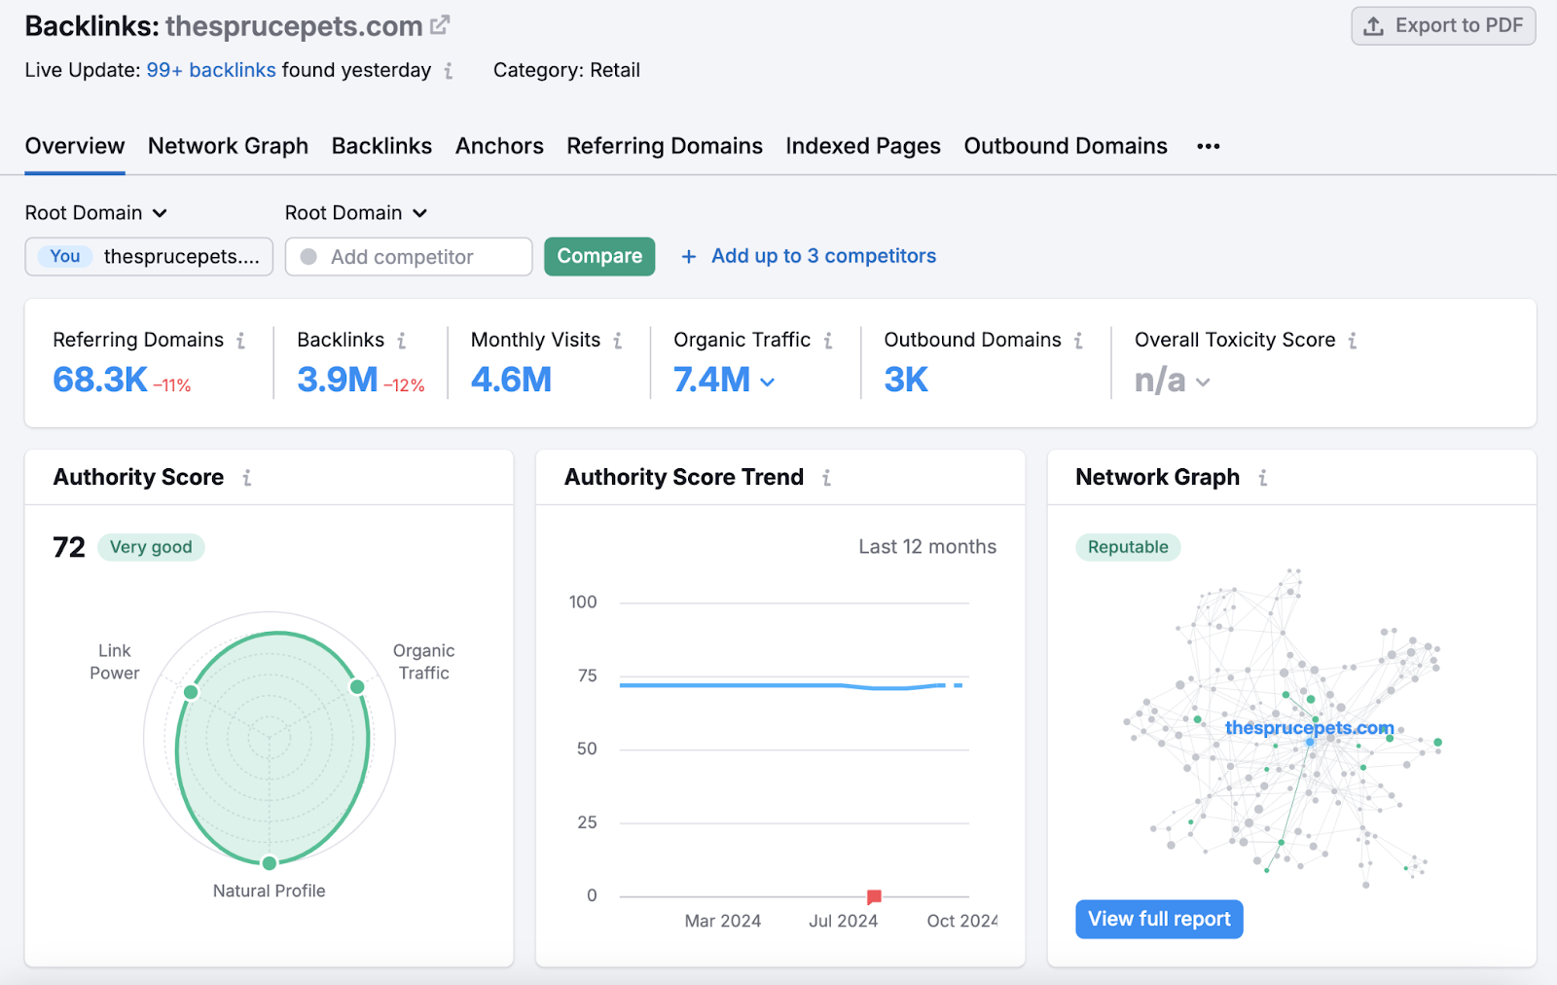Click the Link Power point on radar chart
Image resolution: width=1557 pixels, height=985 pixels.
[192, 692]
